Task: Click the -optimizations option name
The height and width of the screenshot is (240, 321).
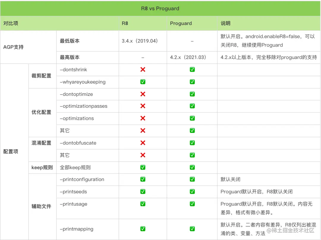Action: 77,118
